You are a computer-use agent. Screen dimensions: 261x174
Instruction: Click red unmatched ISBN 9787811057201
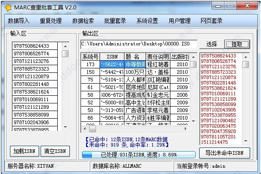click(218, 137)
